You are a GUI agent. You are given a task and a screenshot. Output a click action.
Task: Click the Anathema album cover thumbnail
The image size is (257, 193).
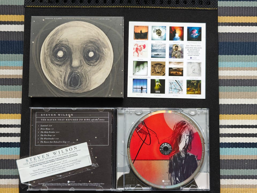click(x=159, y=33)
